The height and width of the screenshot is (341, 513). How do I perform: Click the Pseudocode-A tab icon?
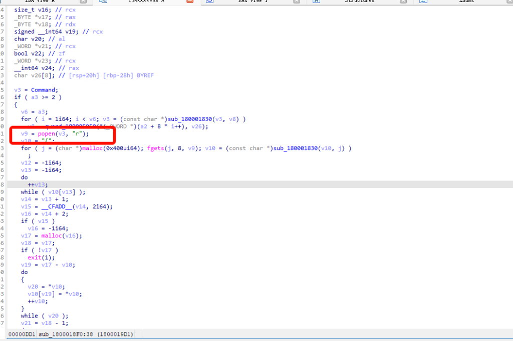[x=103, y=1]
